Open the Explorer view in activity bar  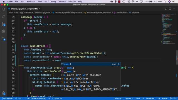pyautogui.click(x=3, y=10)
